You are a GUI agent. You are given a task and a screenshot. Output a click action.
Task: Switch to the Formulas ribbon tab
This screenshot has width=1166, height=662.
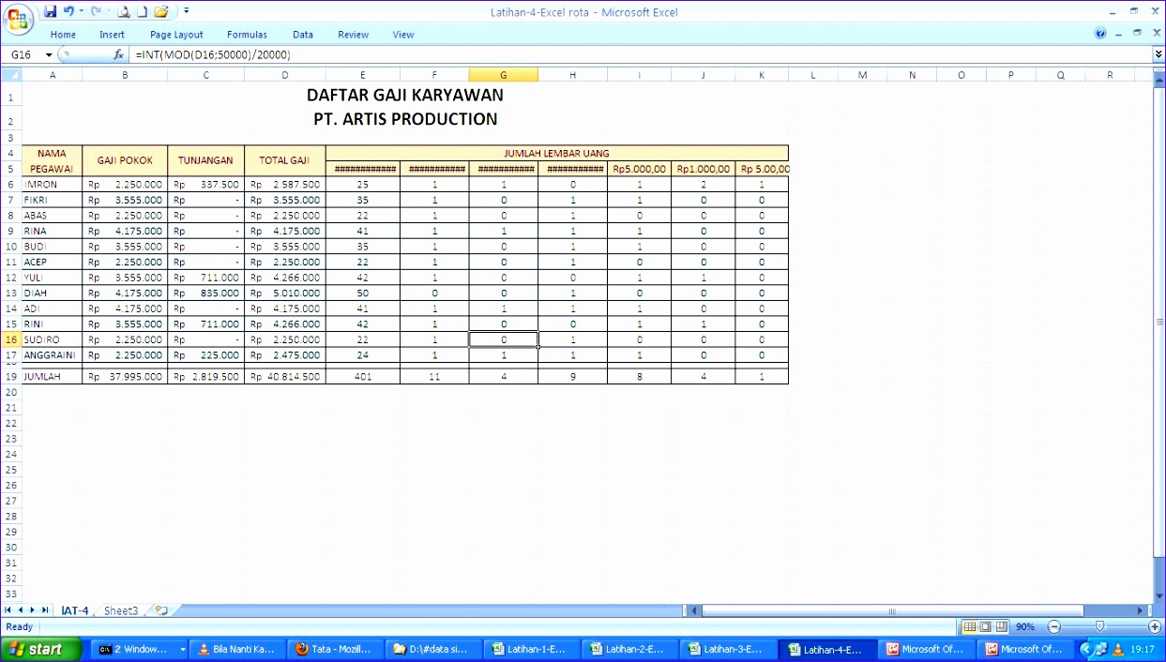tap(247, 34)
